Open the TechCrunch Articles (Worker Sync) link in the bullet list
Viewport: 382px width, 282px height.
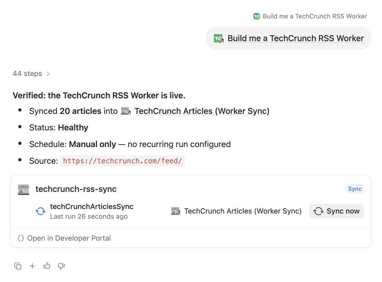[202, 111]
